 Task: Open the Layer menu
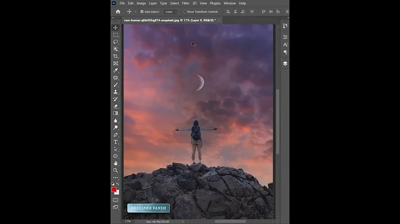coord(153,3)
